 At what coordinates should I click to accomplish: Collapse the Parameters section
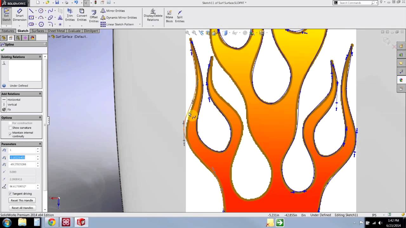click(x=40, y=144)
